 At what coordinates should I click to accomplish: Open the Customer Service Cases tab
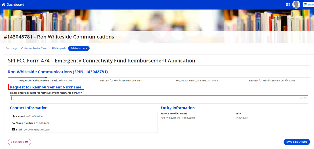click(x=34, y=48)
